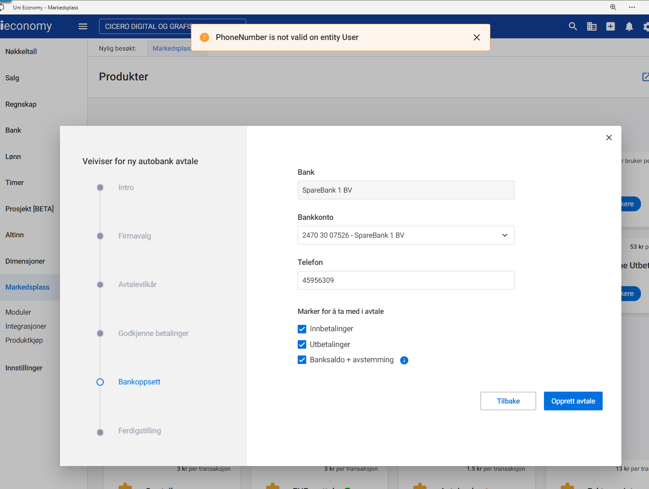This screenshot has width=649, height=489.
Task: Click the browser zoom magnifier icon
Action: (613, 7)
